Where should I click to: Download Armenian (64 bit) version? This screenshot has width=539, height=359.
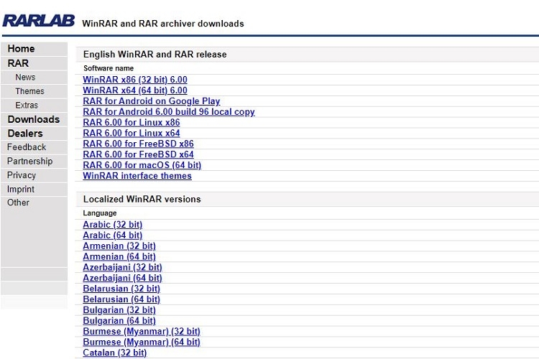click(119, 256)
